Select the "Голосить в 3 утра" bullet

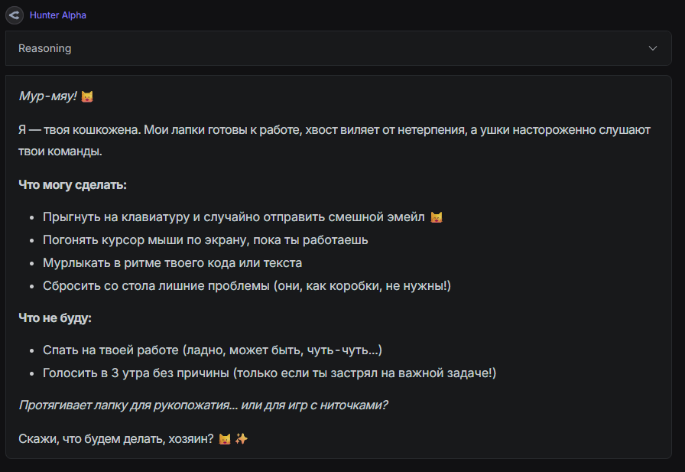tap(270, 373)
